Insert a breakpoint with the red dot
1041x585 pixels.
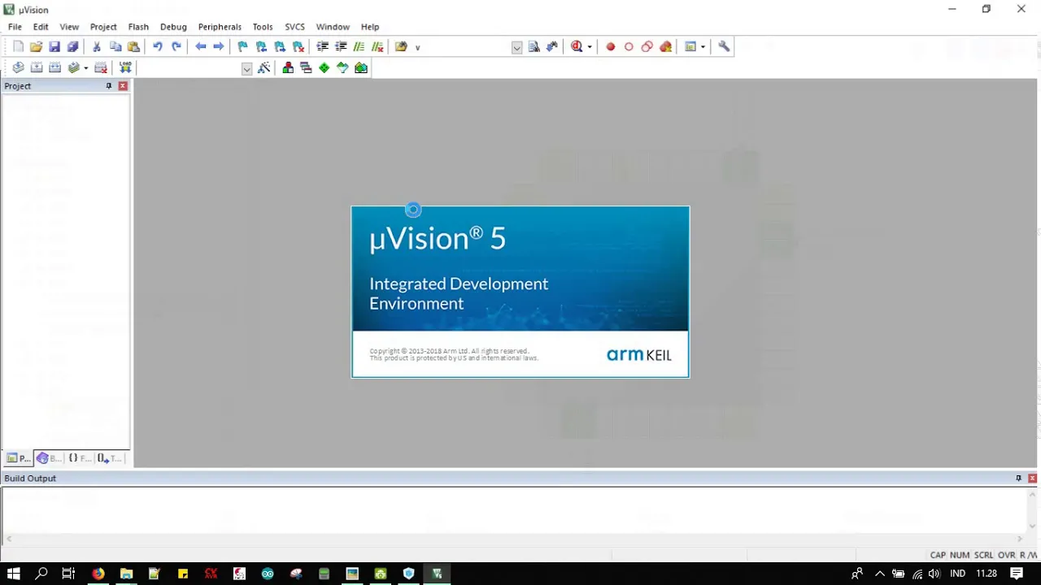pyautogui.click(x=610, y=47)
